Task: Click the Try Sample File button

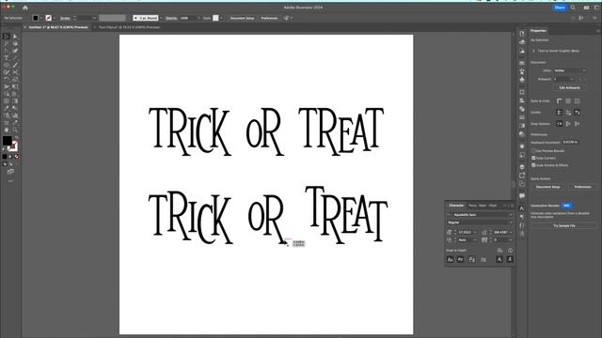Action: coord(564,225)
